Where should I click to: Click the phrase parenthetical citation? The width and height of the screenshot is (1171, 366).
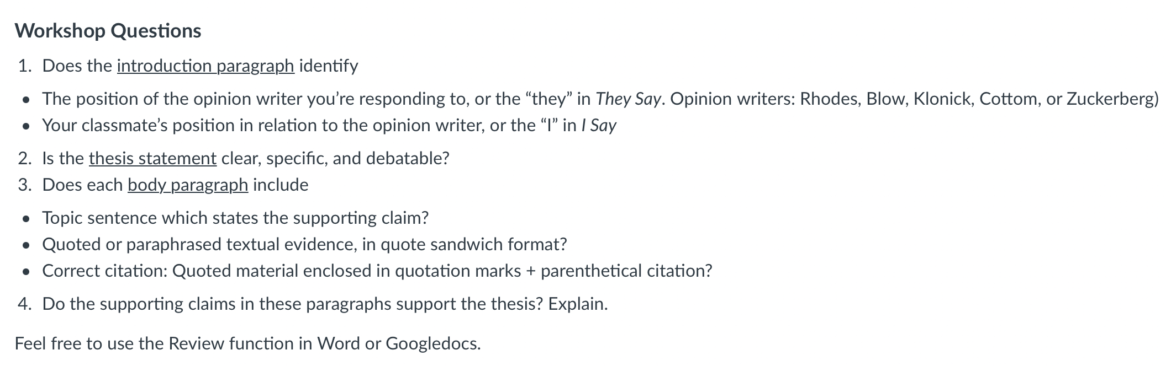pyautogui.click(x=626, y=271)
